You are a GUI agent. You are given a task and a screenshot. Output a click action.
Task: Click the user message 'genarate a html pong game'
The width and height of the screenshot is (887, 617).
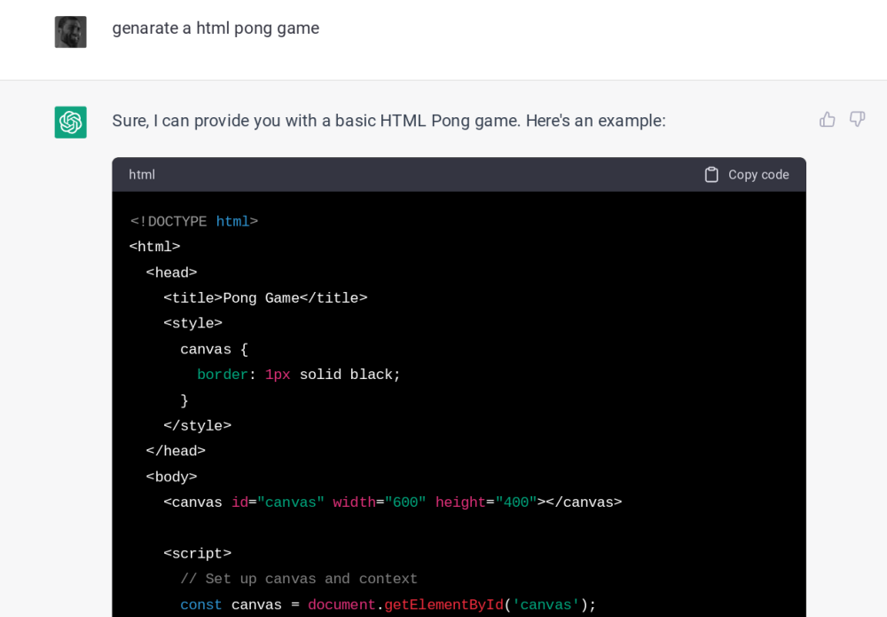[216, 28]
